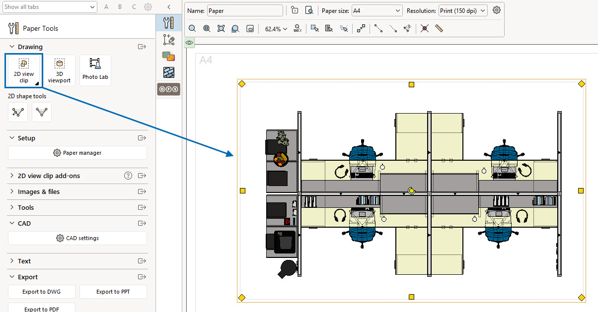The width and height of the screenshot is (598, 312).
Task: Open the Paper size dropdown
Action: pyautogui.click(x=377, y=10)
